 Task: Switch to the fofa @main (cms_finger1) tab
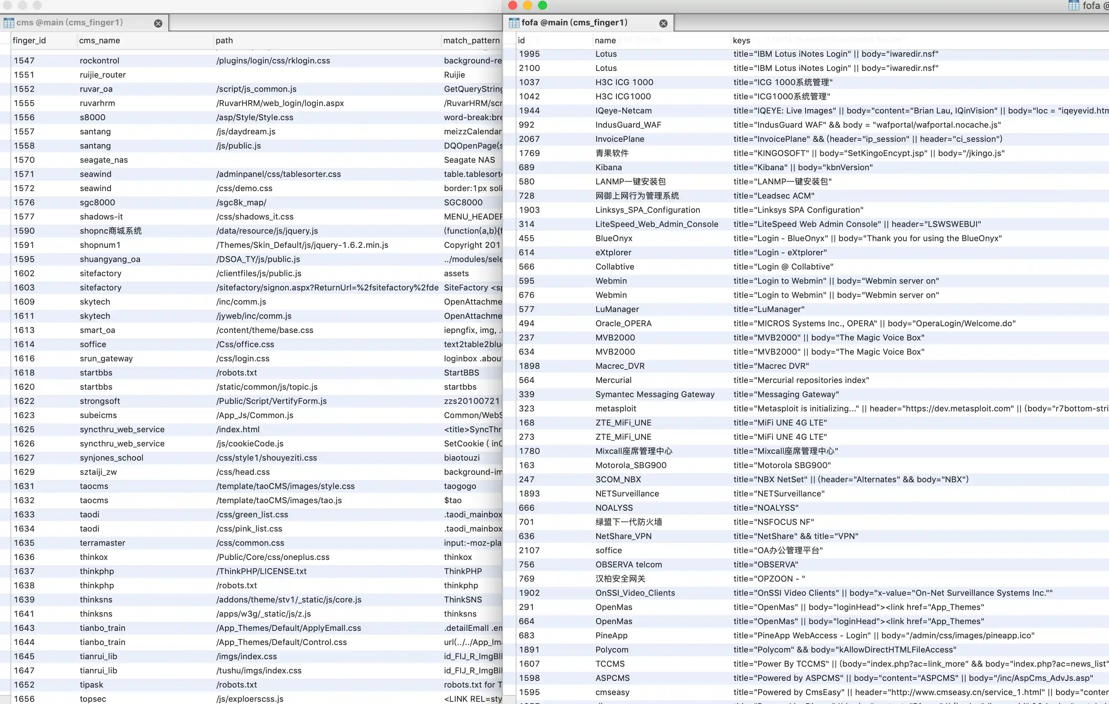[574, 22]
